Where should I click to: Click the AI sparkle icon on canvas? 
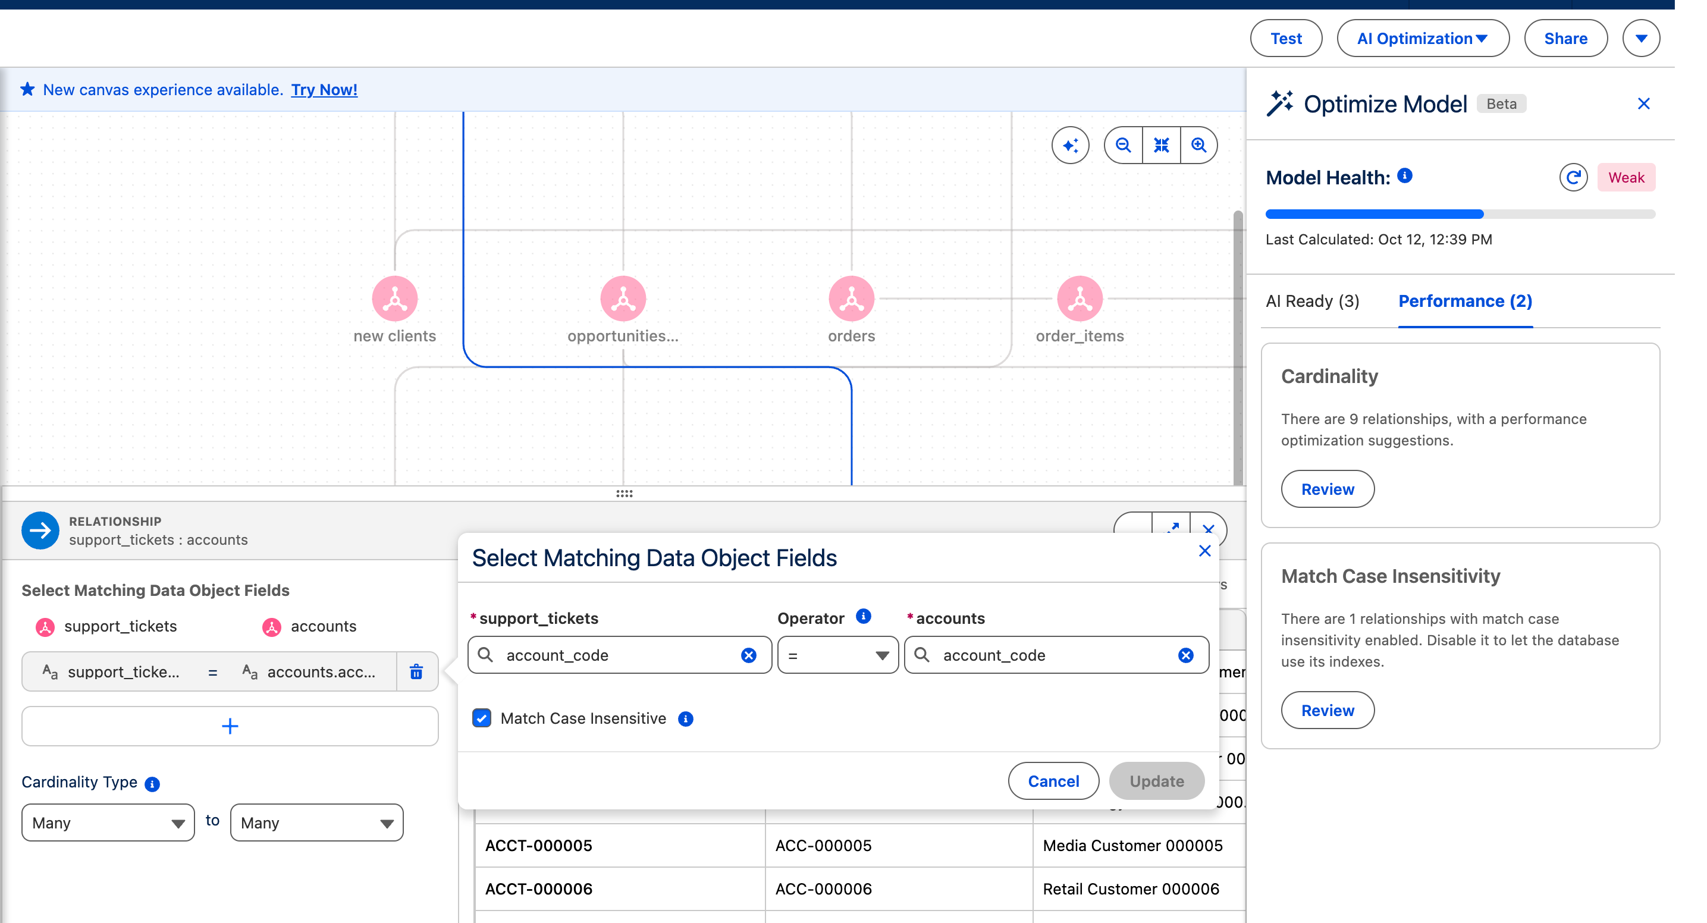[1070, 145]
